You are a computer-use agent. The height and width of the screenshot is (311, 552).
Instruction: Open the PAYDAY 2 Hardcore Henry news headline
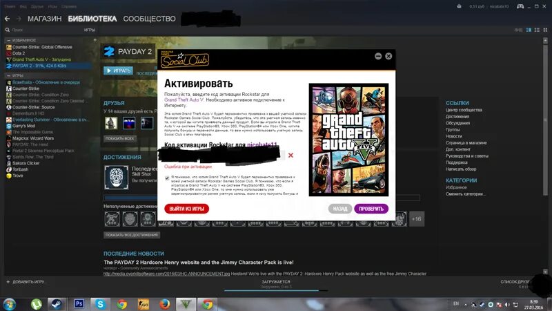(x=199, y=263)
